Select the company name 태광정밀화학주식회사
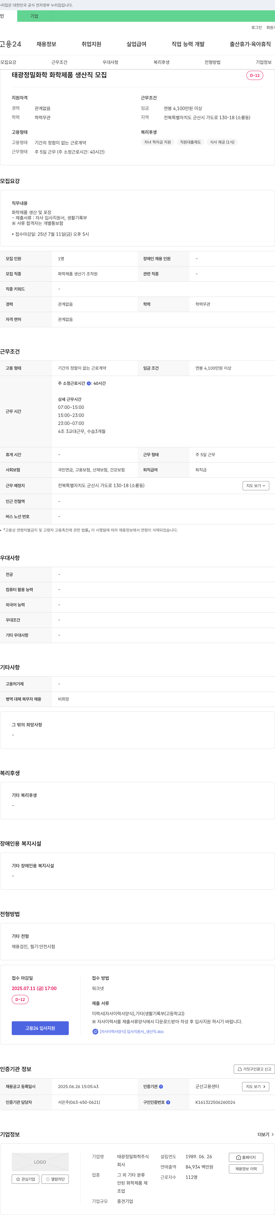 pyautogui.click(x=133, y=1160)
